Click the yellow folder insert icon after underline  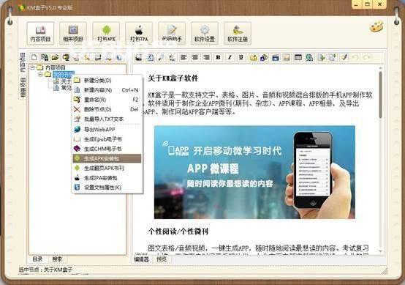(x=253, y=57)
